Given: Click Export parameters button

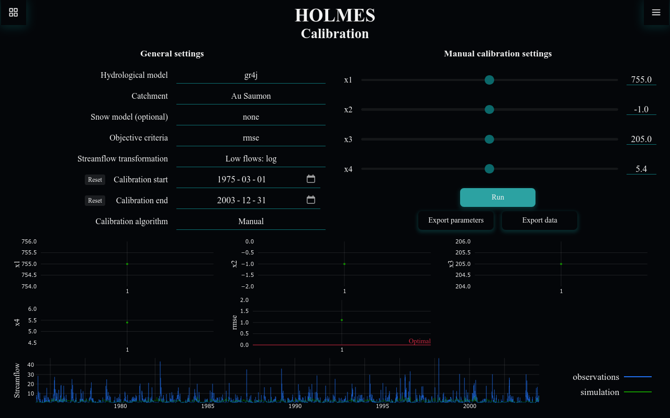Looking at the screenshot, I should tap(455, 220).
